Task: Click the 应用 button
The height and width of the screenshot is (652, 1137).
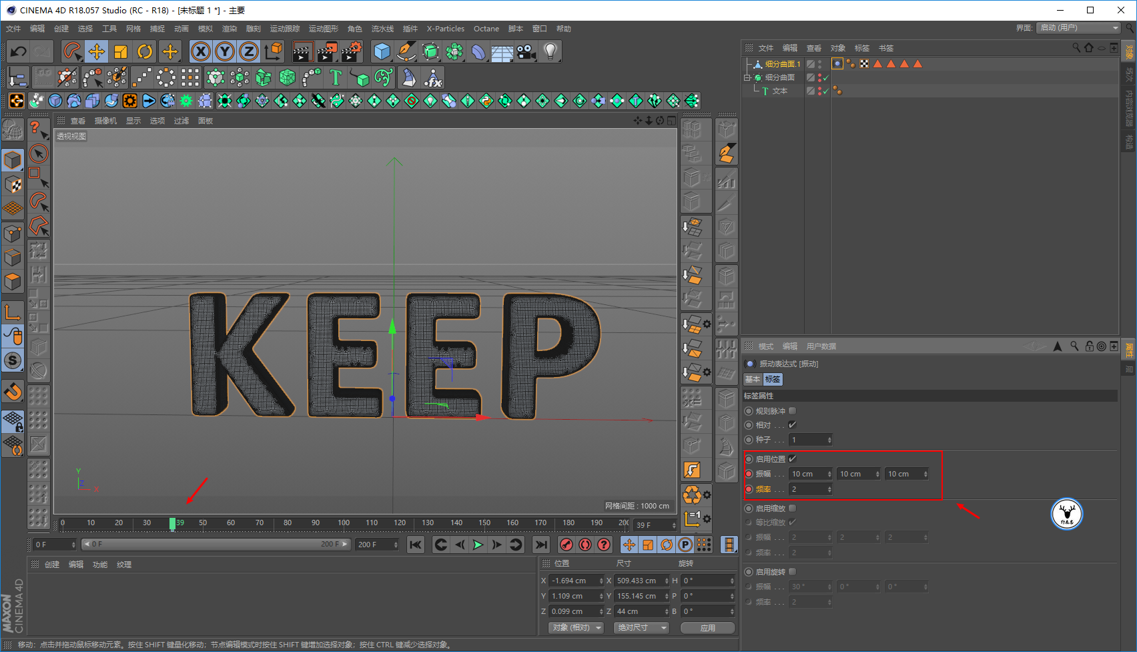Action: click(x=707, y=628)
